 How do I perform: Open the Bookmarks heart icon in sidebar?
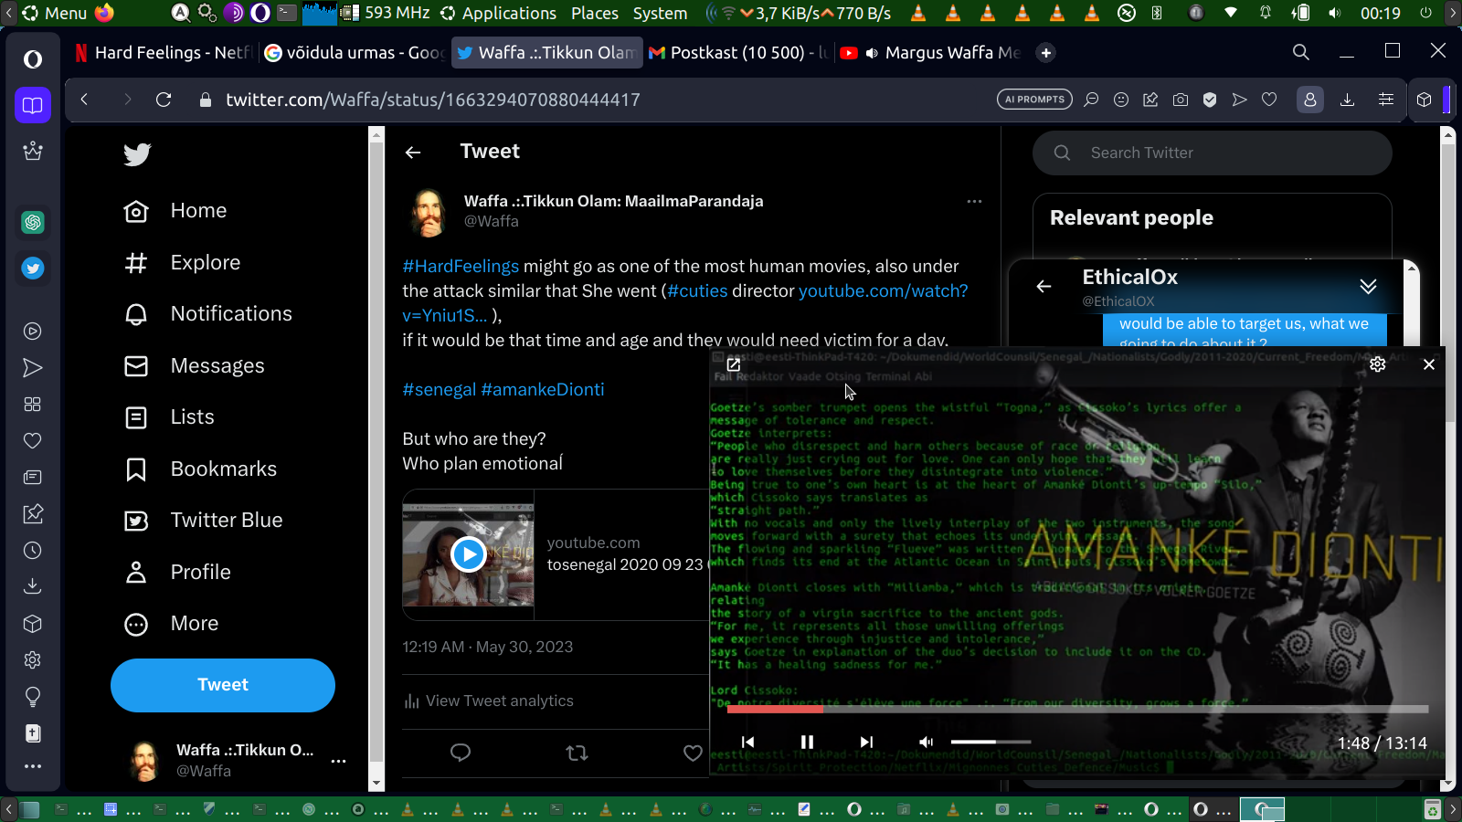coord(33,441)
